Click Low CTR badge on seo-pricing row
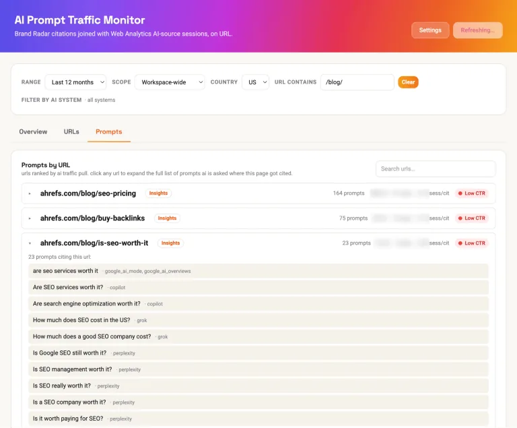 [x=471, y=193]
